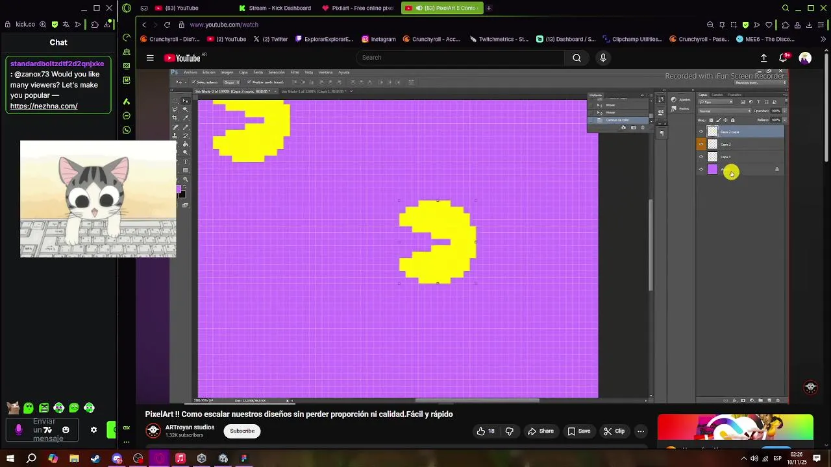
Task: Reload the YouTube page
Action: (167, 25)
